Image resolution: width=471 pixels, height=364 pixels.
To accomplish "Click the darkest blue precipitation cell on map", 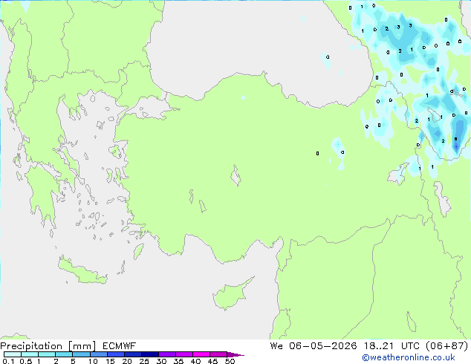I will point(457,147).
